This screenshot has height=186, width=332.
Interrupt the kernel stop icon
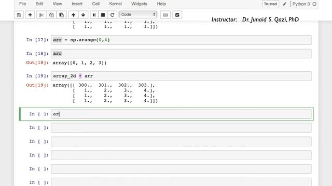tap(103, 15)
